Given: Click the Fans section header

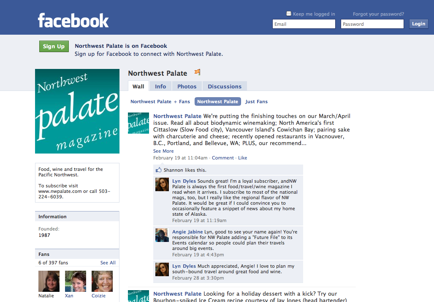Looking at the screenshot, I should (77, 254).
